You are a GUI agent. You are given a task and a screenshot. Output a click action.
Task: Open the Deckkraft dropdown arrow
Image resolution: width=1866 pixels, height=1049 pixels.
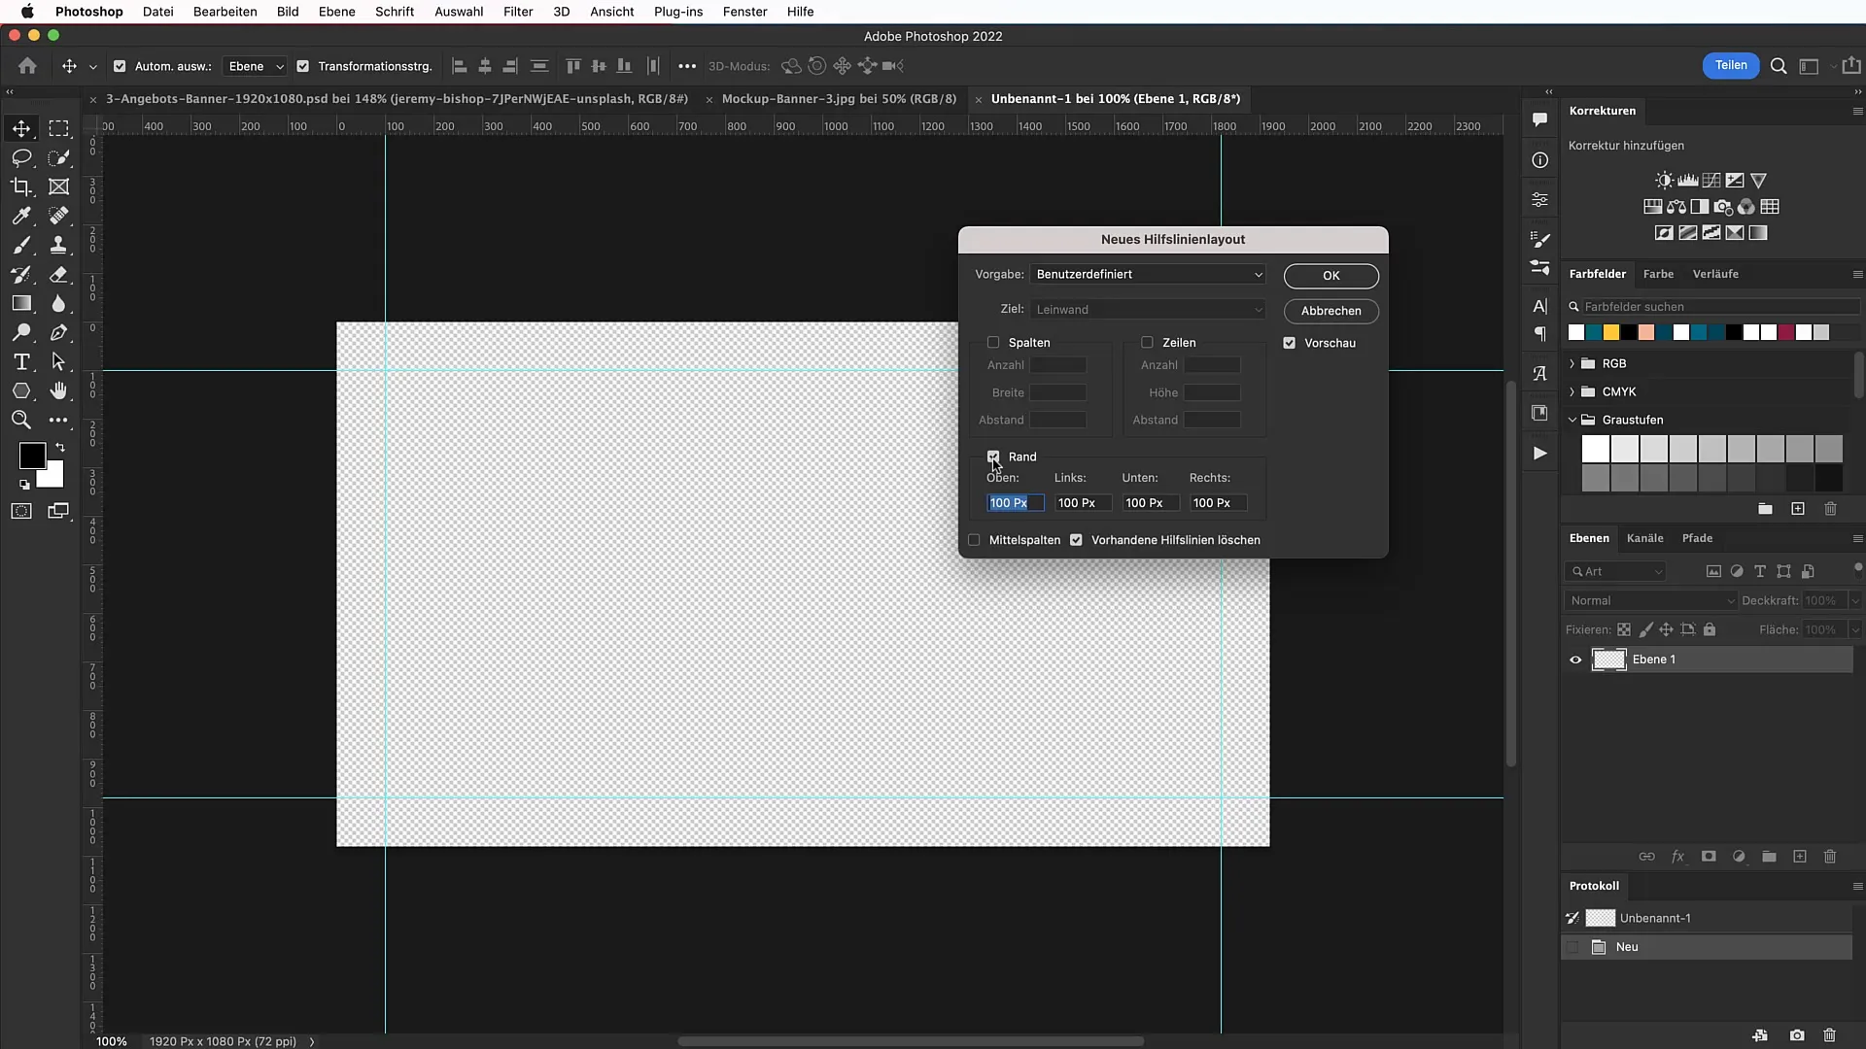click(x=1854, y=600)
